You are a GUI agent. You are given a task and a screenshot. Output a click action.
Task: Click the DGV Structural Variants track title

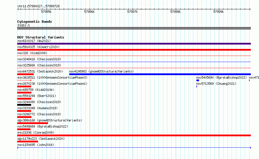pyautogui.click(x=41, y=37)
